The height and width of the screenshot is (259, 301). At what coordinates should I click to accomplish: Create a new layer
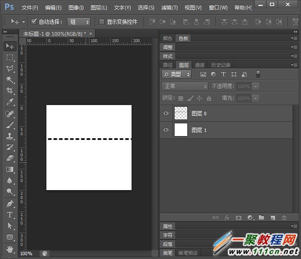pyautogui.click(x=273, y=218)
